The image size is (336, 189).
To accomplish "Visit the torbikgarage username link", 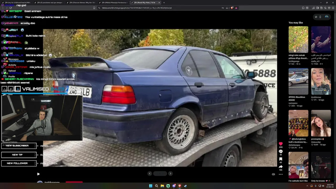I will (295, 61).
